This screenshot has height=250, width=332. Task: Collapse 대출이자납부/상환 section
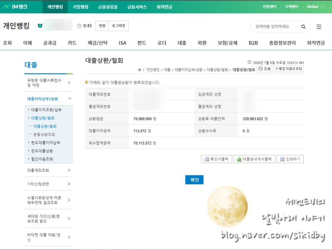(x=49, y=99)
